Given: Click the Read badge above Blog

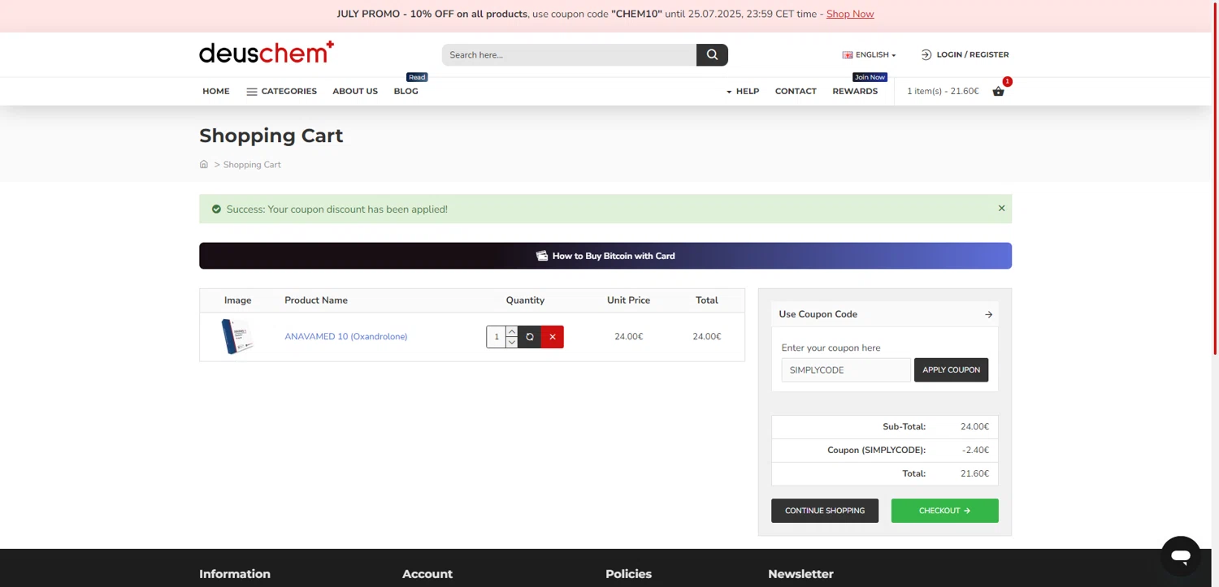Looking at the screenshot, I should 417,77.
